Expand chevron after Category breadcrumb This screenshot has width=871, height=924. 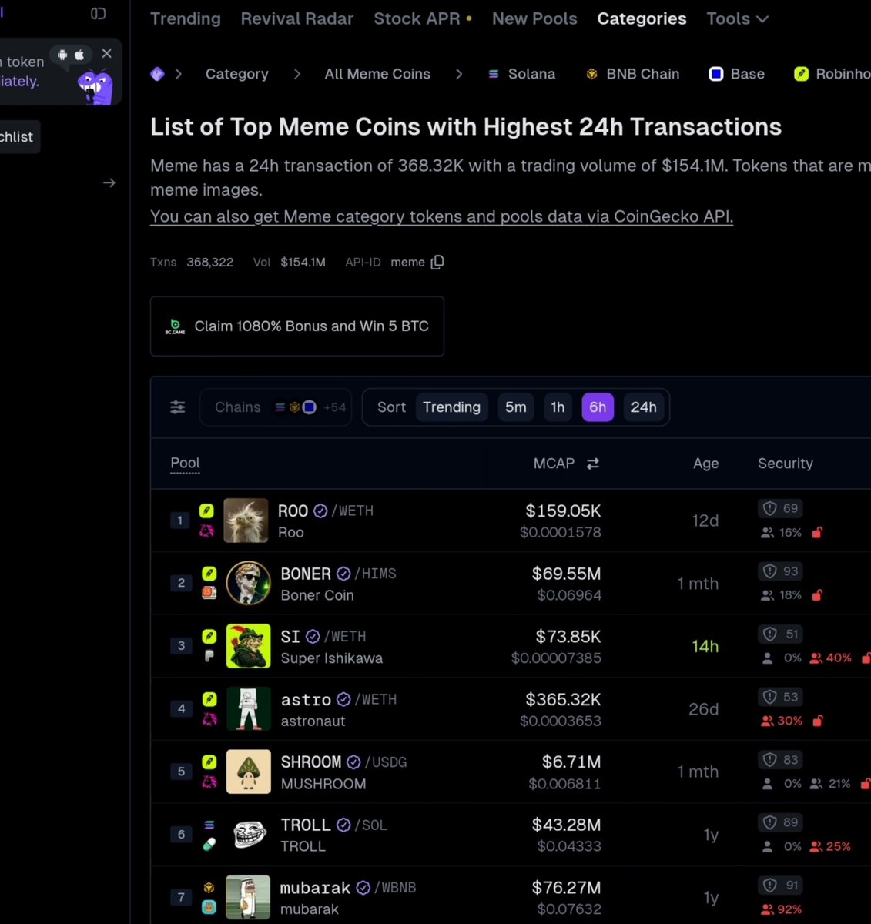(x=297, y=74)
